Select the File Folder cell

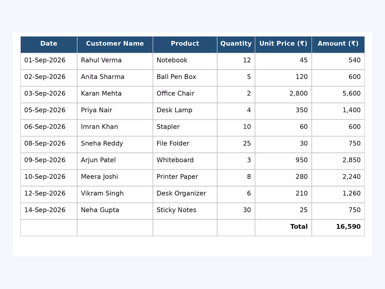point(185,144)
